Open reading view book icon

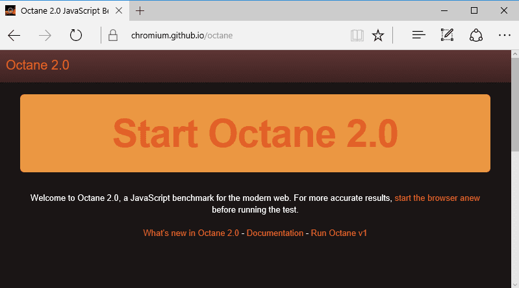click(357, 36)
